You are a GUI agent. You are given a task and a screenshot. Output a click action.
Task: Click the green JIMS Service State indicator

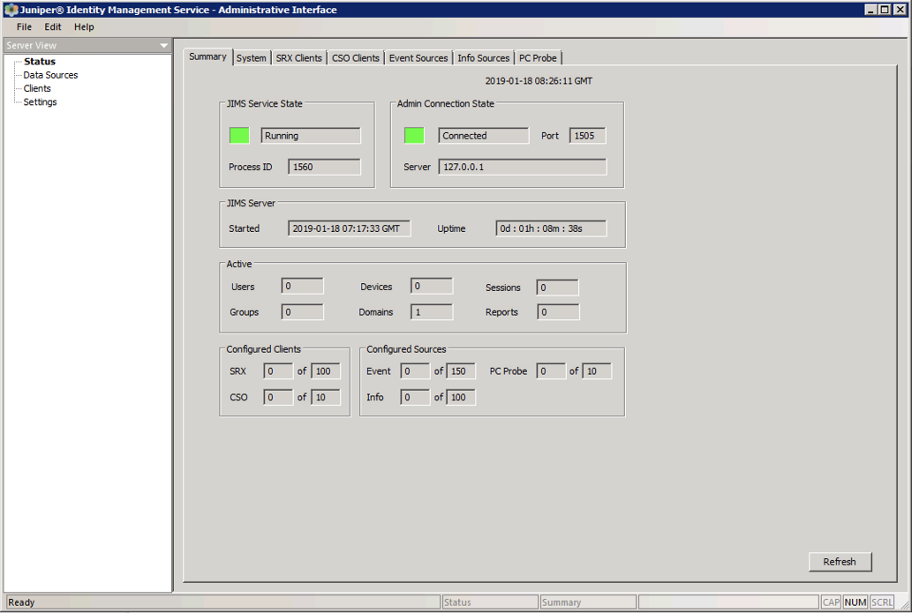[239, 135]
